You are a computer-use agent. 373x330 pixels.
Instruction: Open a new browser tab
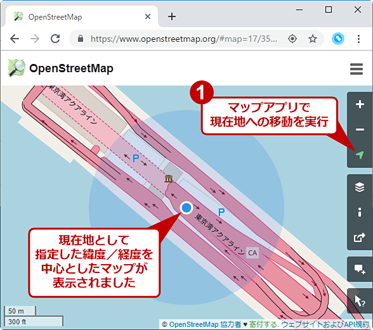click(172, 16)
